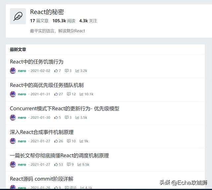Viewport: 212px width, 190px height.
Task: Click view count icon showing 3.2k
Action: 77,71
